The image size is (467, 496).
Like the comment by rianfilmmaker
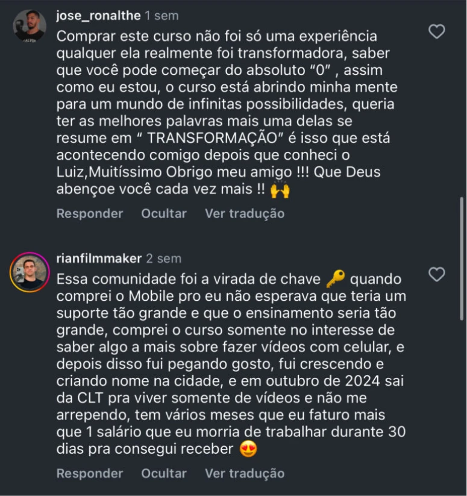point(436,275)
